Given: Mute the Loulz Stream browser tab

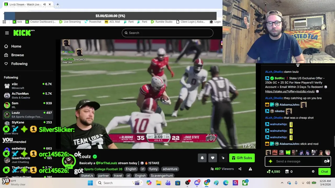Looking at the screenshot, I should tap(44, 4).
